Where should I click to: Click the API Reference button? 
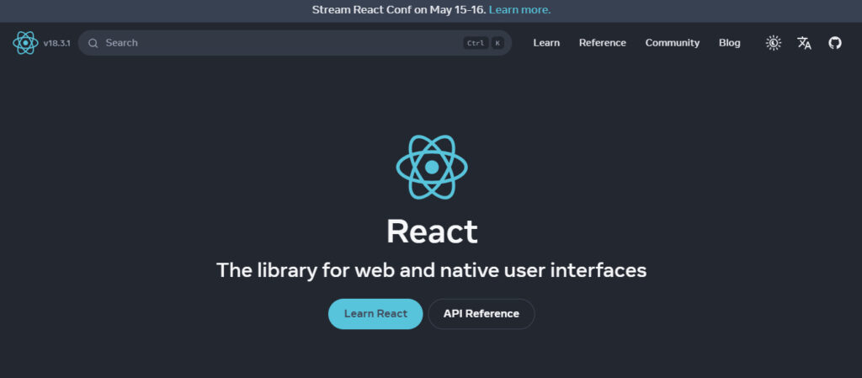481,314
